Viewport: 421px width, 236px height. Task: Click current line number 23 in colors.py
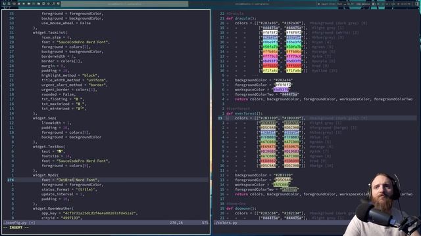(x=220, y=118)
